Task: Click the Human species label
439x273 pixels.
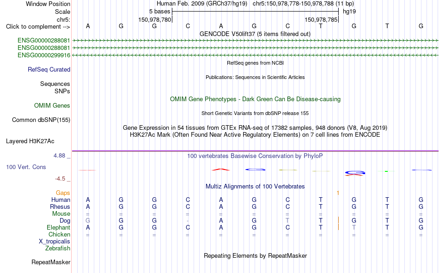Action: click(61, 200)
